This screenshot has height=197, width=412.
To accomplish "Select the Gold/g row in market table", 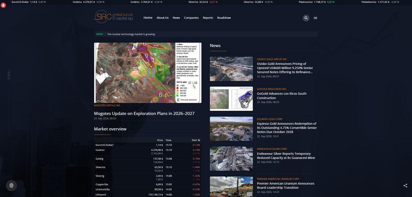I will [148, 160].
